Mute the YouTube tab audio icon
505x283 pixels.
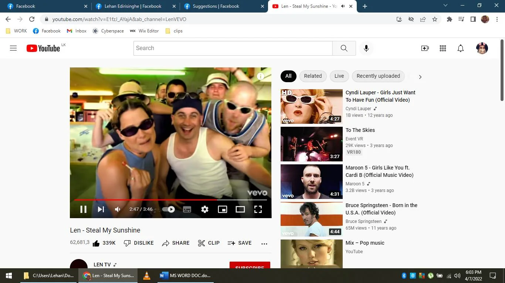(x=343, y=6)
